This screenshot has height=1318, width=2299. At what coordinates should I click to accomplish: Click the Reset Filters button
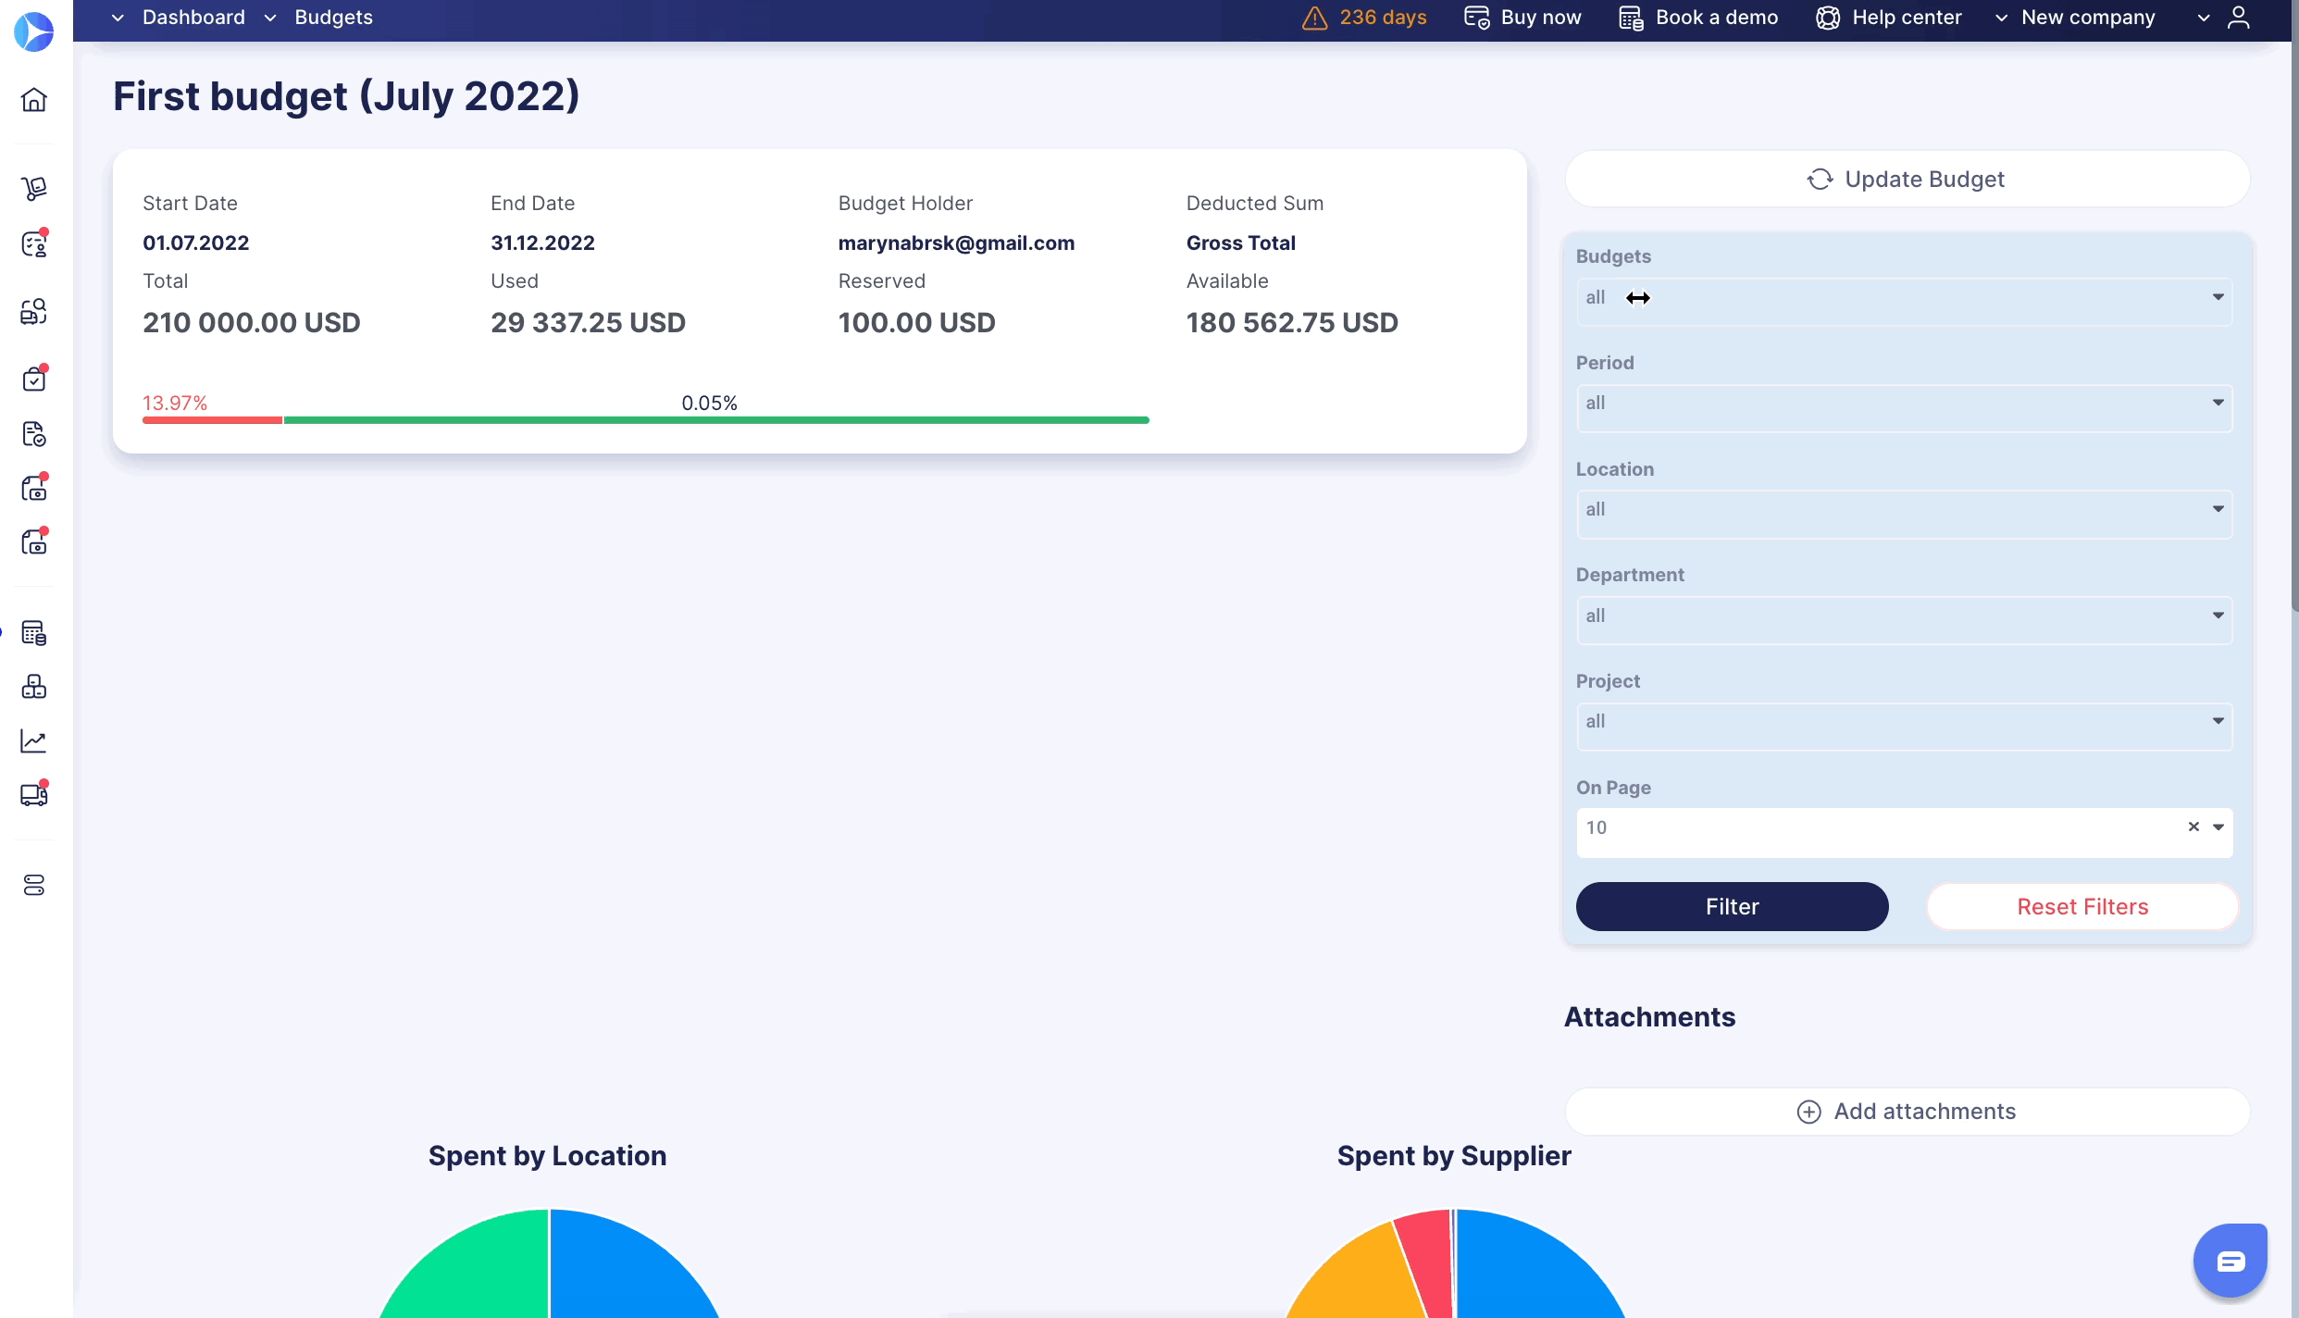[x=2082, y=907]
